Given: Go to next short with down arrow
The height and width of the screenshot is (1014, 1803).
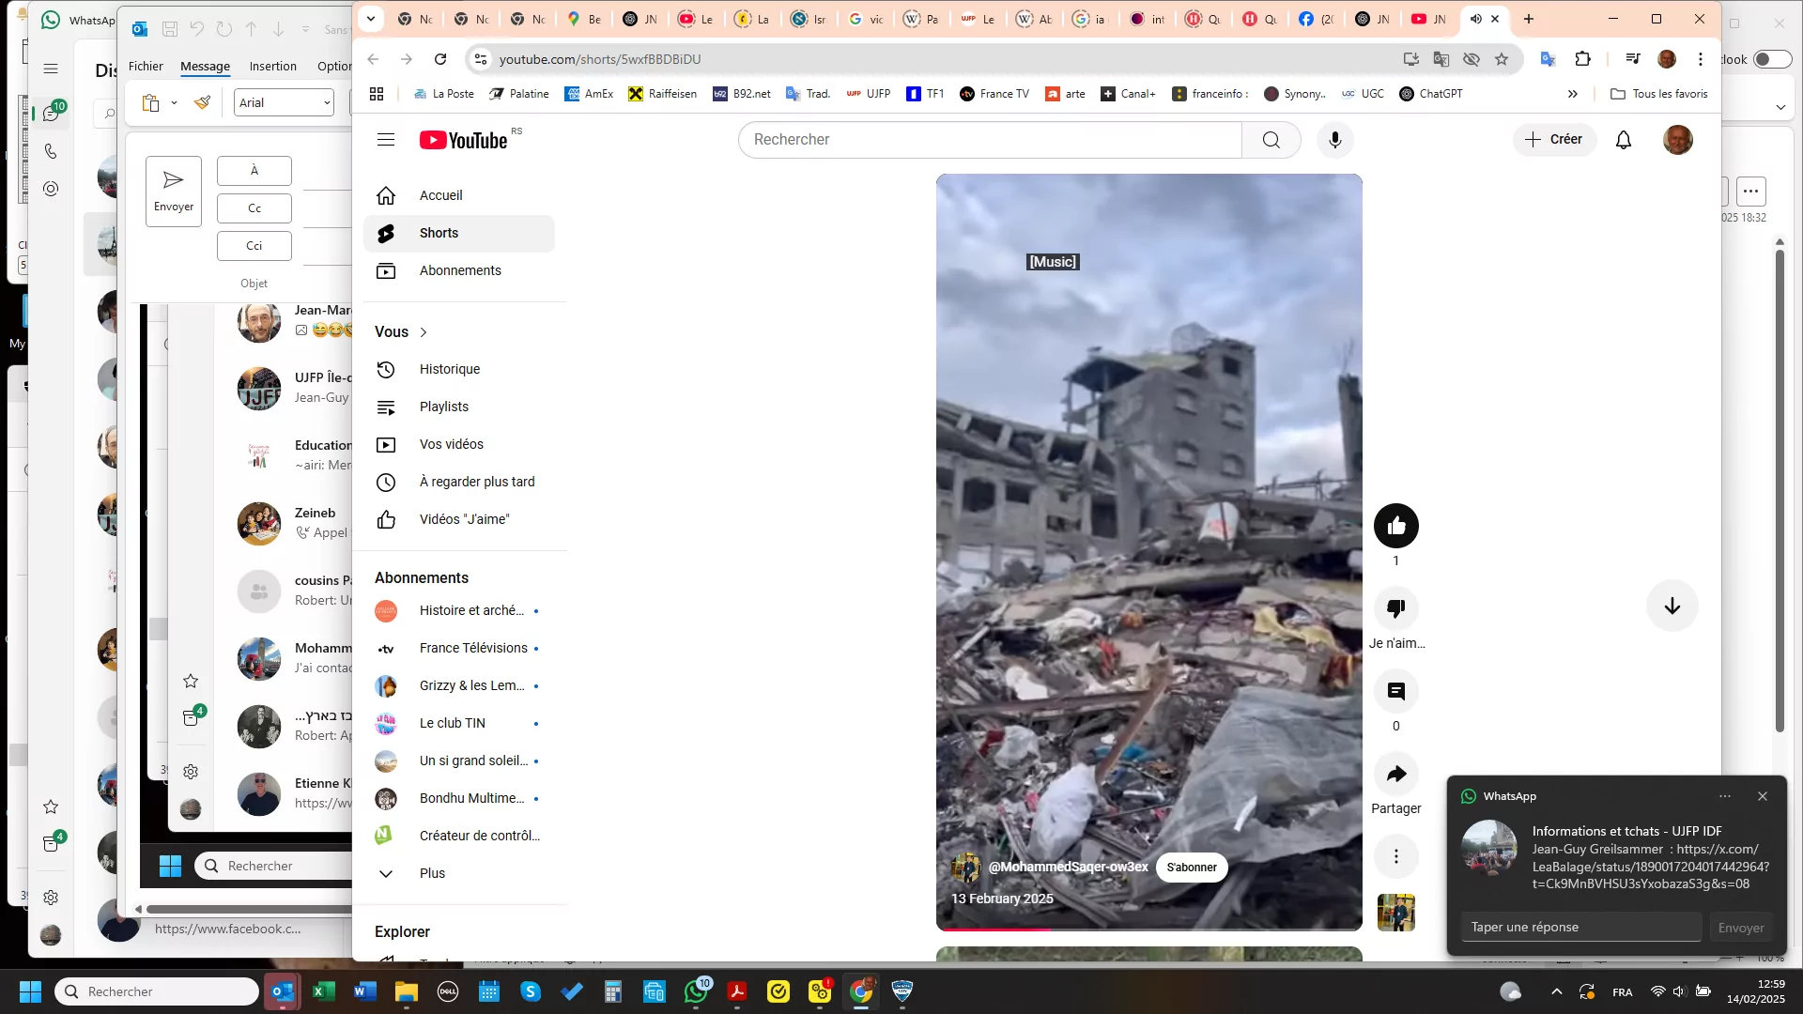Looking at the screenshot, I should tap(1672, 607).
